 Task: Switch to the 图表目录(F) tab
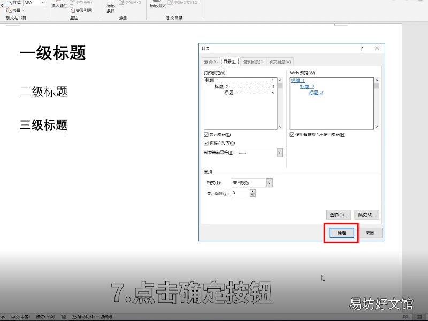[253, 62]
